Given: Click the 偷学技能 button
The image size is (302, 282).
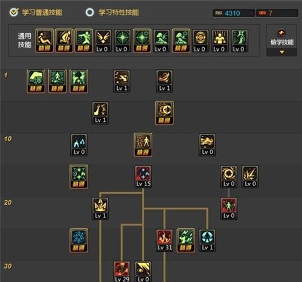Looking at the screenshot, I should click(281, 37).
